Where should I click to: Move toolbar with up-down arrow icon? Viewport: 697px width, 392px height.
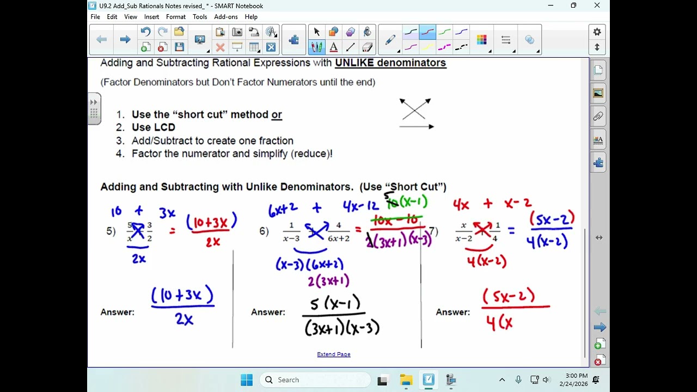pyautogui.click(x=597, y=47)
